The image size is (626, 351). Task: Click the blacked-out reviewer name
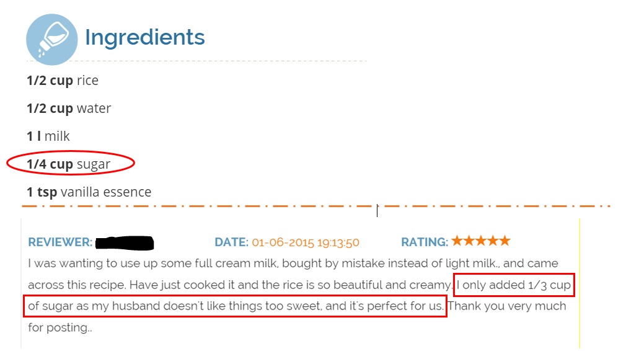(124, 242)
